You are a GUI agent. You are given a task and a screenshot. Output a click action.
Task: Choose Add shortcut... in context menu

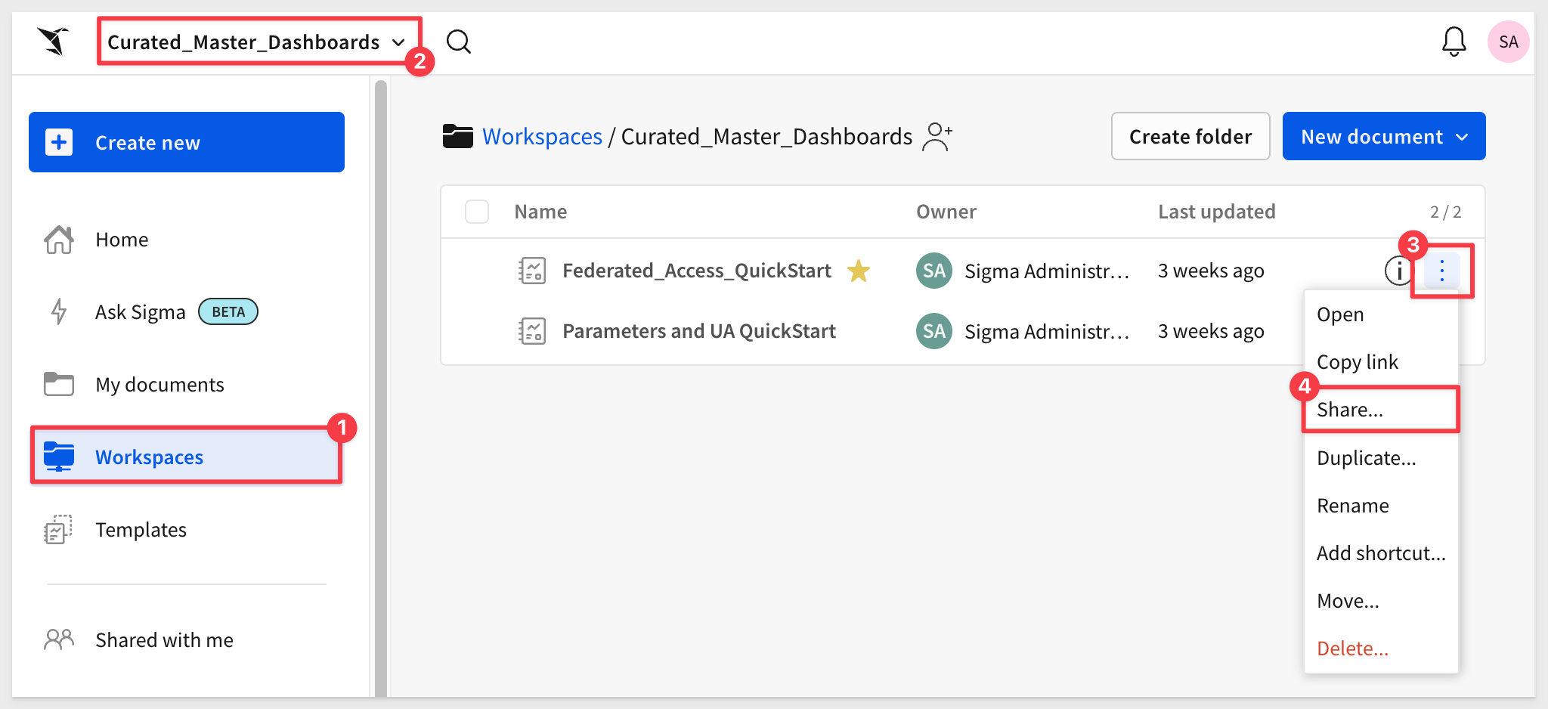(1381, 553)
